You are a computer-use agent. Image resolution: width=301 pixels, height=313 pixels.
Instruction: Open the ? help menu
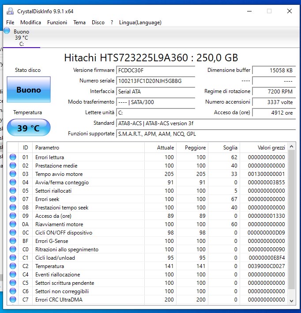pos(112,22)
